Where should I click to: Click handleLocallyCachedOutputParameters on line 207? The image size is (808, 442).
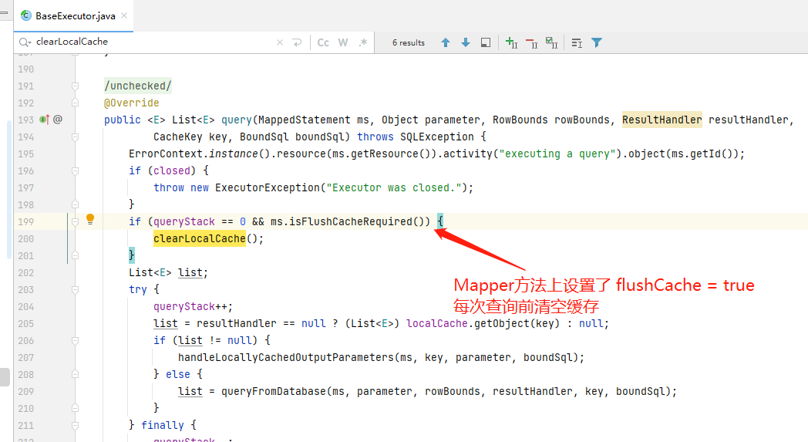[x=286, y=357]
